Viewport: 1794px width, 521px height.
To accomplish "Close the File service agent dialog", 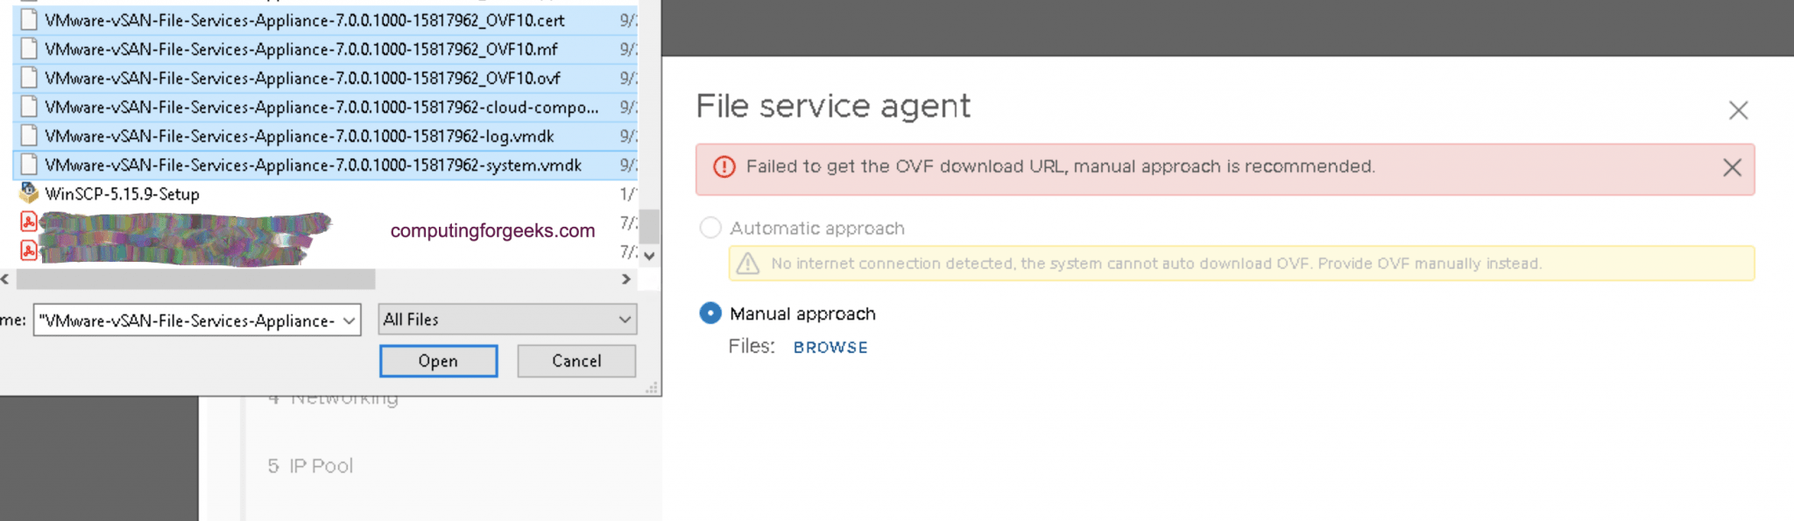I will [x=1738, y=109].
